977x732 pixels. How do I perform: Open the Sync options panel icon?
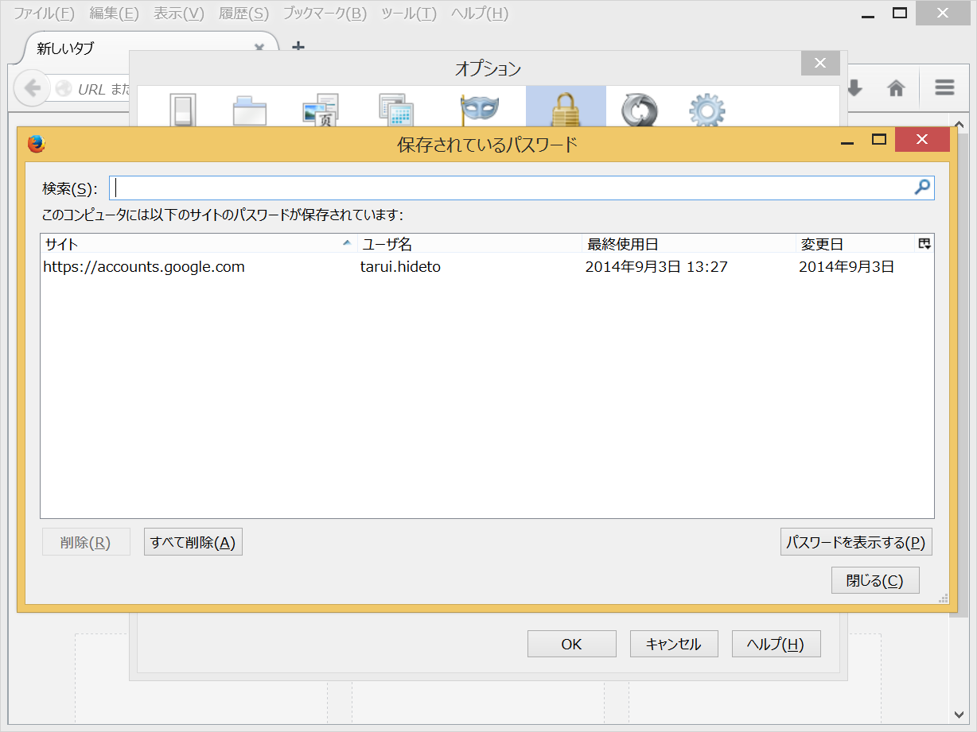[x=637, y=108]
